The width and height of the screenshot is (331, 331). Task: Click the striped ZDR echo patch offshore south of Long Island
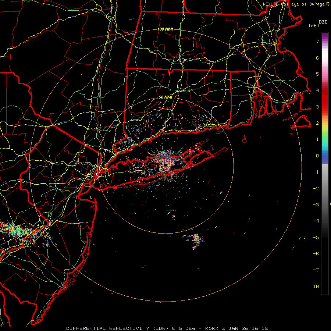pos(197,241)
